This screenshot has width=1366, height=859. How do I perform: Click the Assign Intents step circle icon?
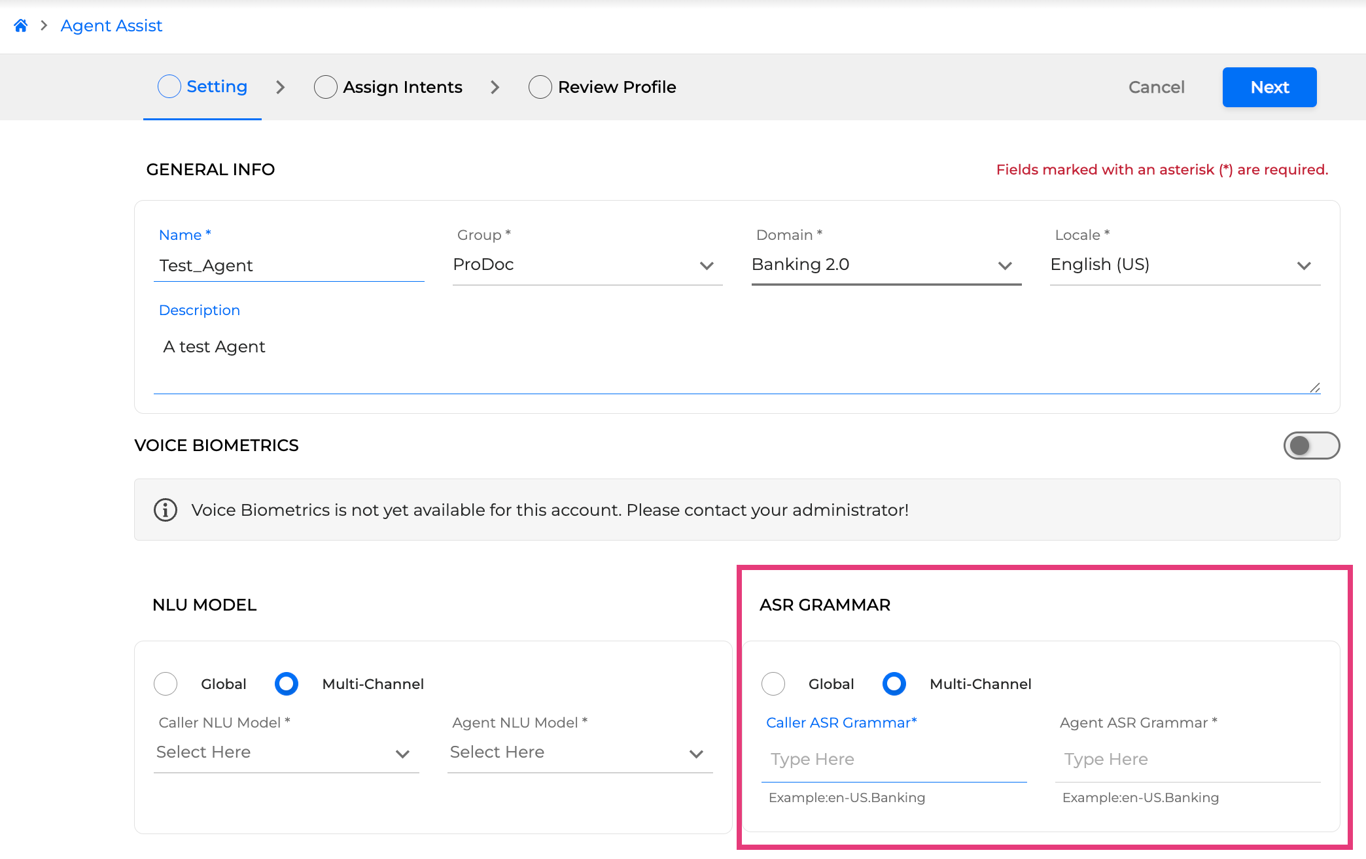tap(325, 87)
